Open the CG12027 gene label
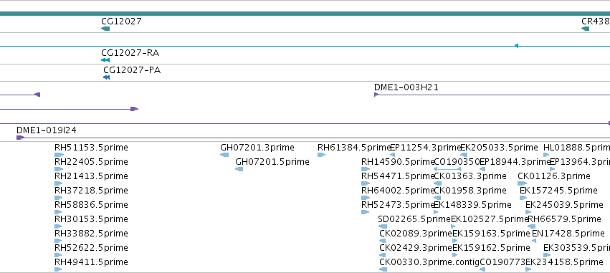The width and height of the screenshot is (610, 273). [121, 21]
